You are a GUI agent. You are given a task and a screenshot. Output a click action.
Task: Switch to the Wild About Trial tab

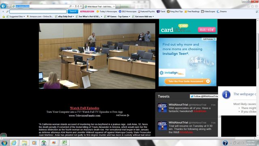(x=100, y=6)
